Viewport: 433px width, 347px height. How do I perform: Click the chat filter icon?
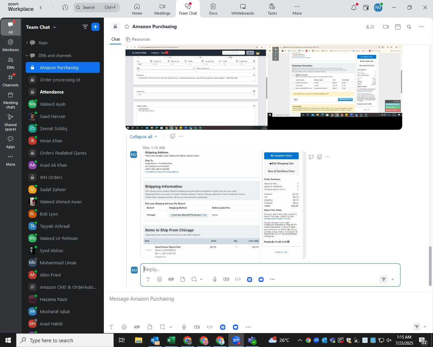click(85, 27)
